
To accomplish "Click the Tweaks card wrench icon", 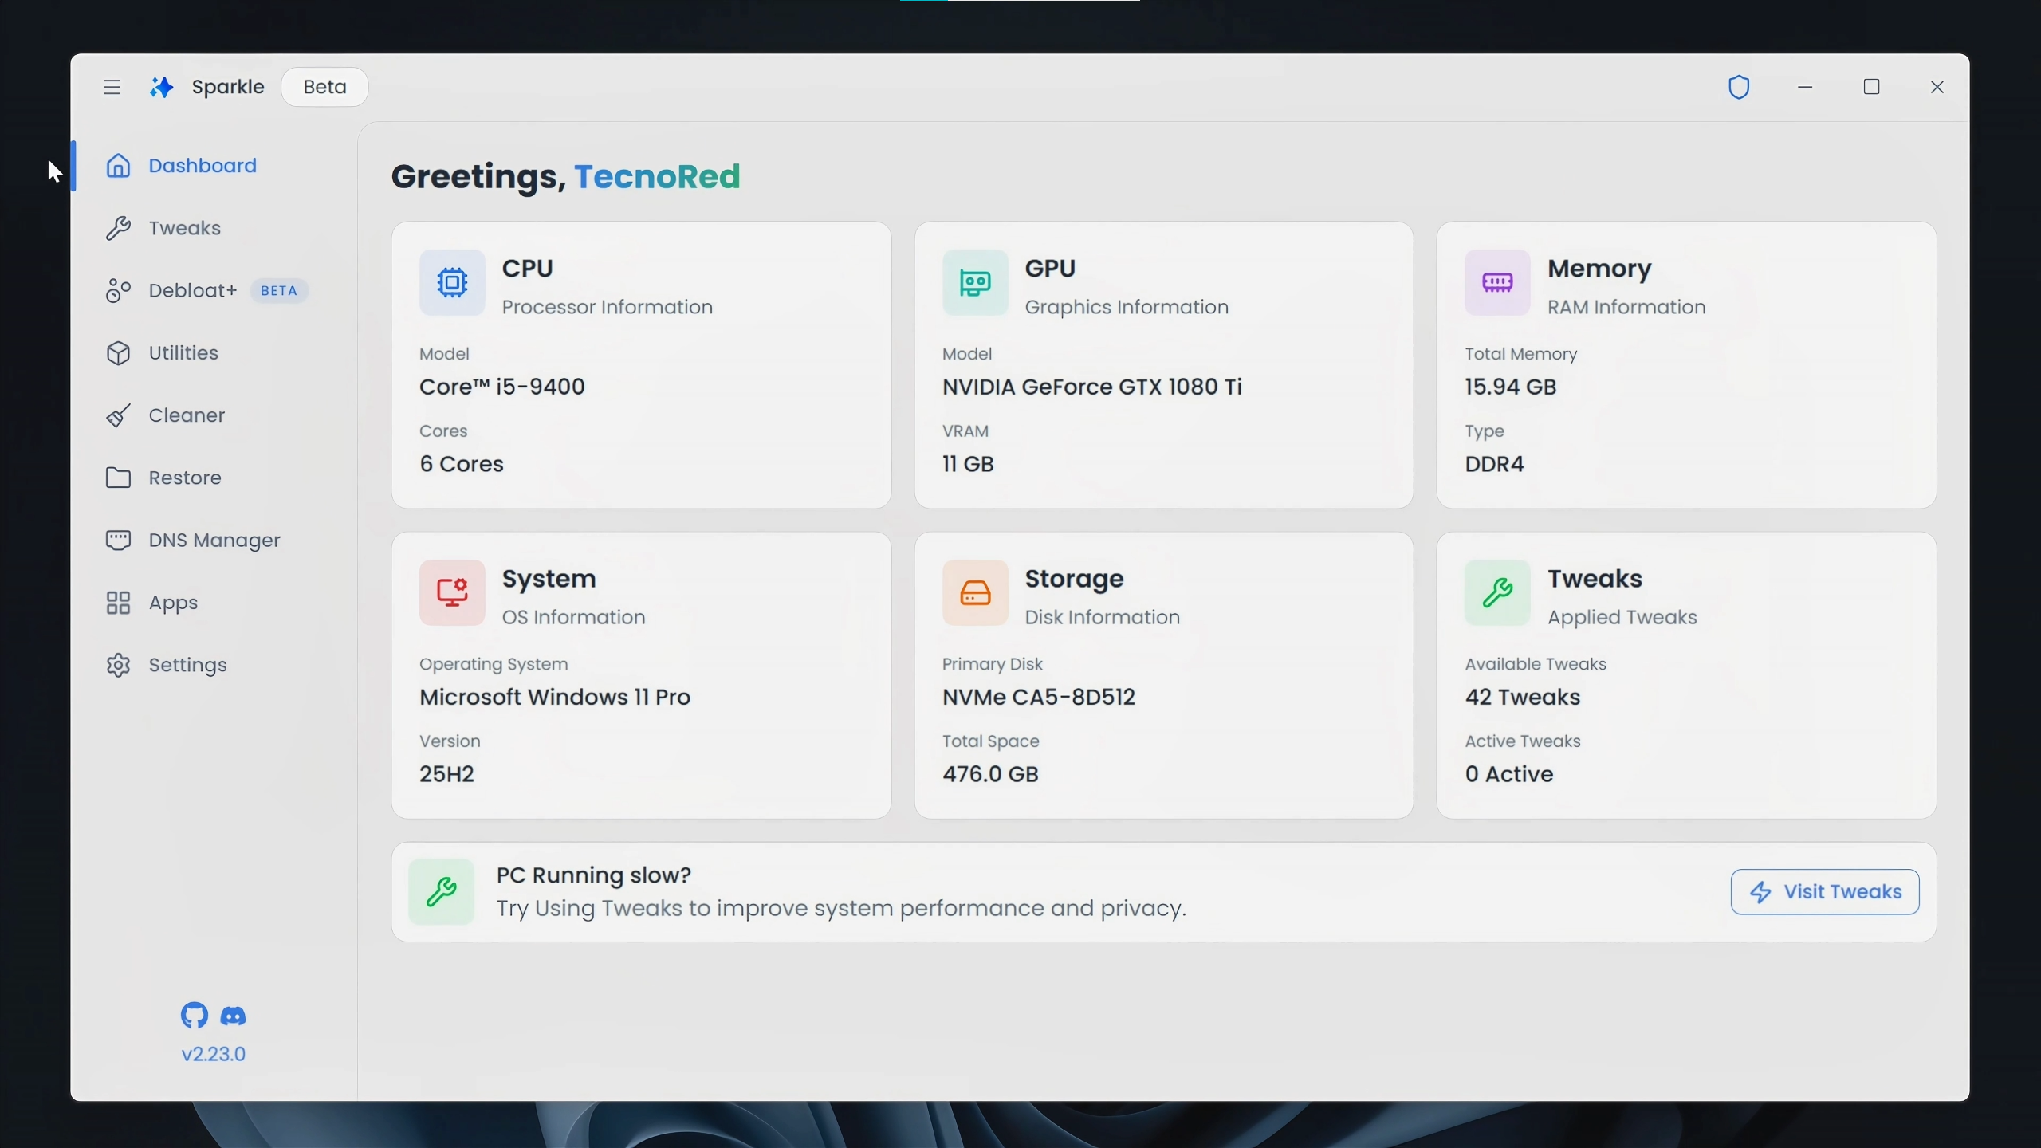I will pos(1497,592).
